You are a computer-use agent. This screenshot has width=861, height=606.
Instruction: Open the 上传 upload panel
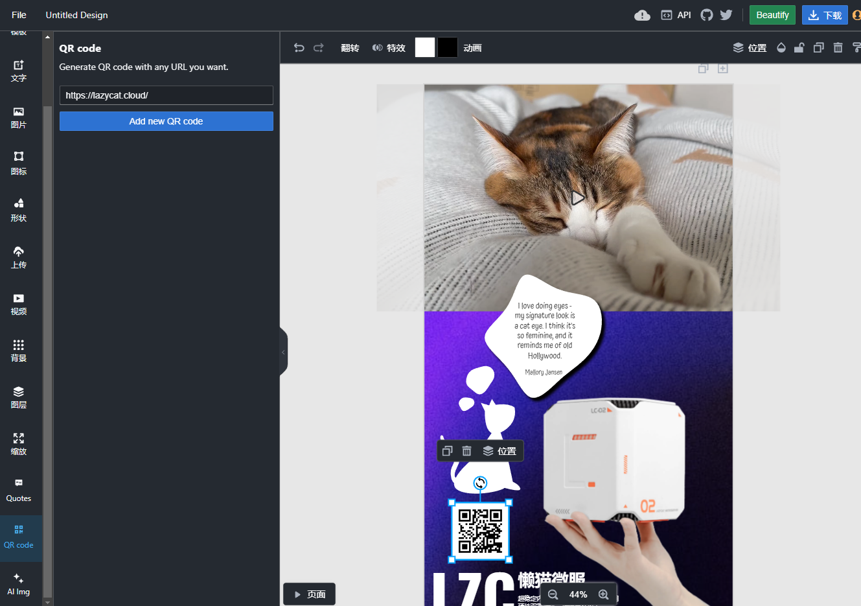(x=19, y=257)
